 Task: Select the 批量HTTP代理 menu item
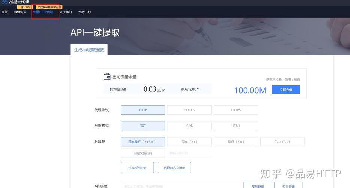(43, 12)
